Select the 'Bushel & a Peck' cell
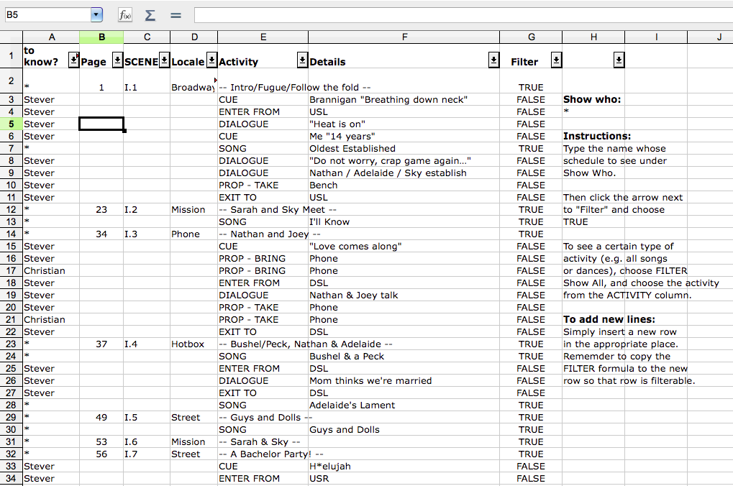733x486 pixels. [x=404, y=356]
